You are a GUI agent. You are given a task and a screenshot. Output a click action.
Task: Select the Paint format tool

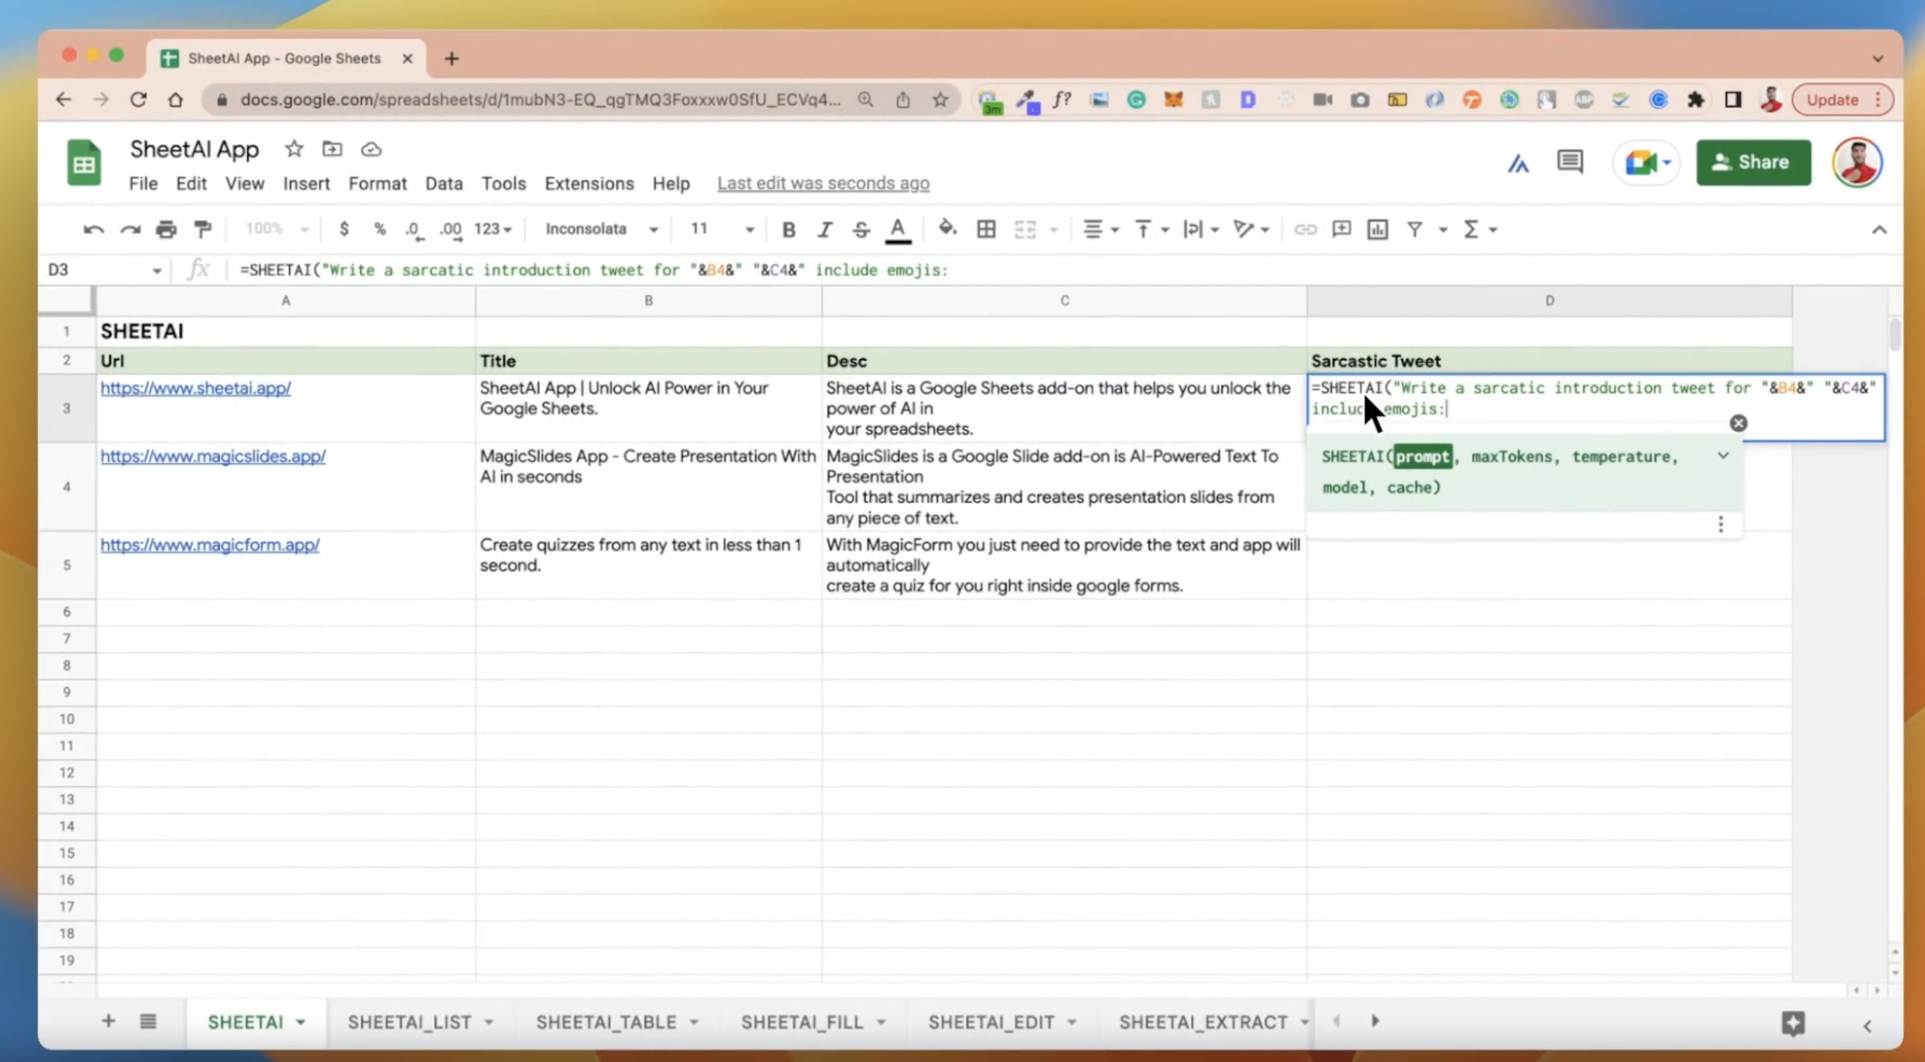coord(203,229)
